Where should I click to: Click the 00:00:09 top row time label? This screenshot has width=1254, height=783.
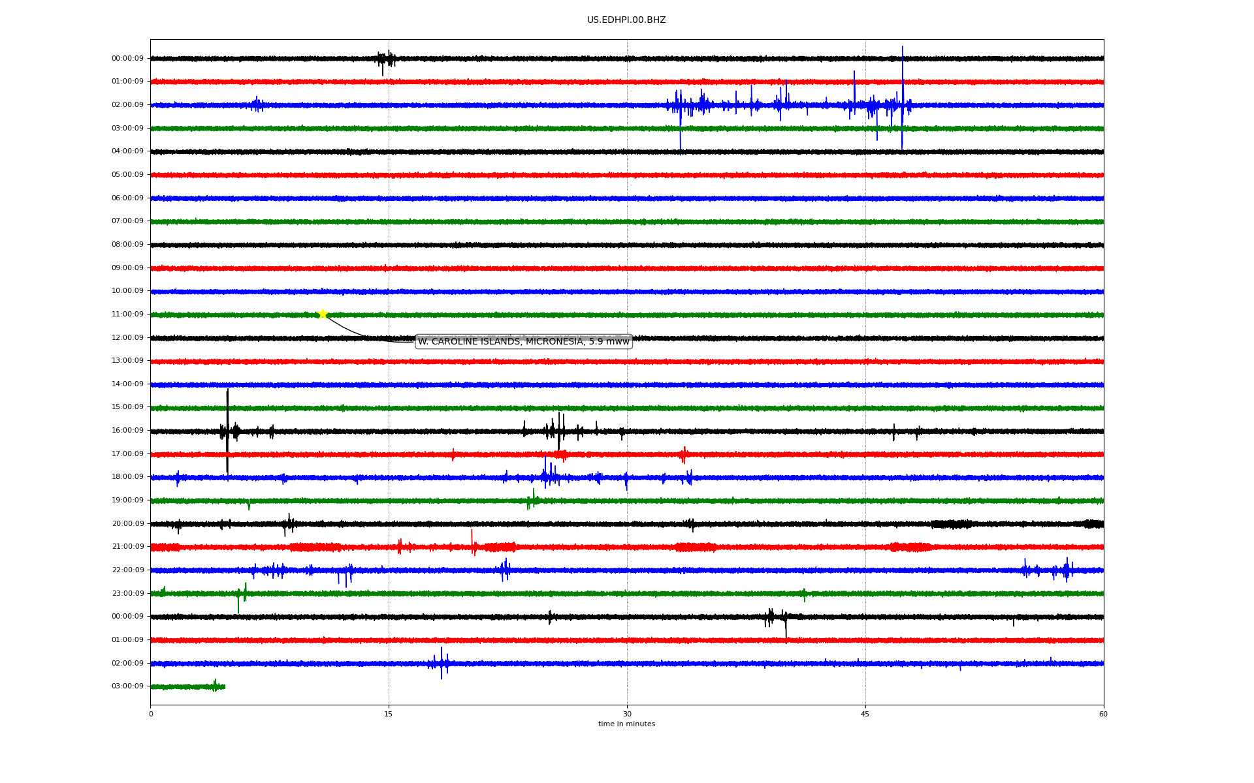point(127,59)
